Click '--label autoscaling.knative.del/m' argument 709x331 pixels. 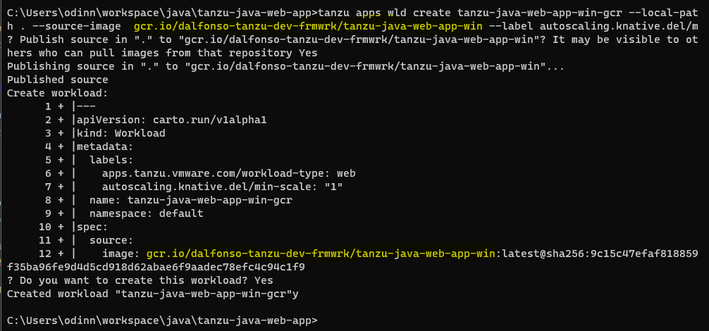tap(593, 26)
